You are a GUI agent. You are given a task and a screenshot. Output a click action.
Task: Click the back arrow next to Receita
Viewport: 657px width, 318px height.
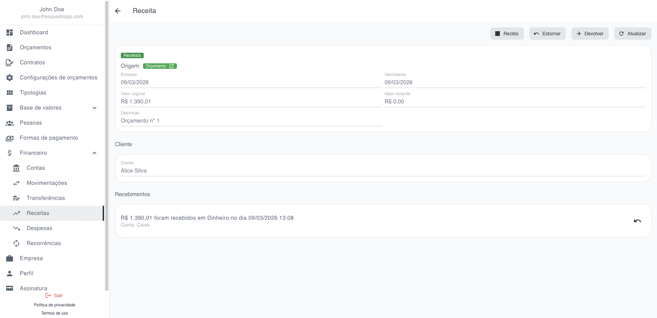(x=118, y=11)
